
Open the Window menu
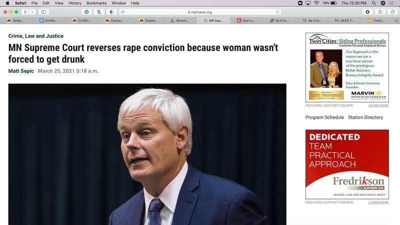pos(118,3)
